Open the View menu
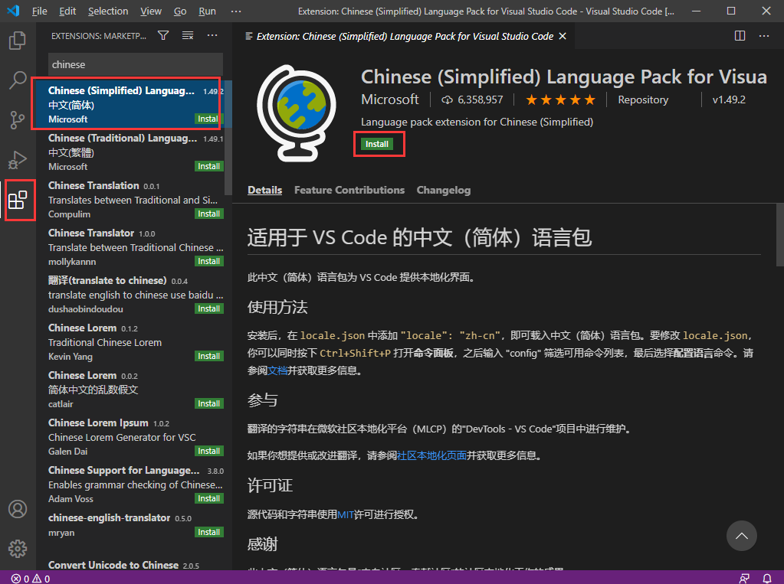The image size is (784, 584). tap(151, 11)
